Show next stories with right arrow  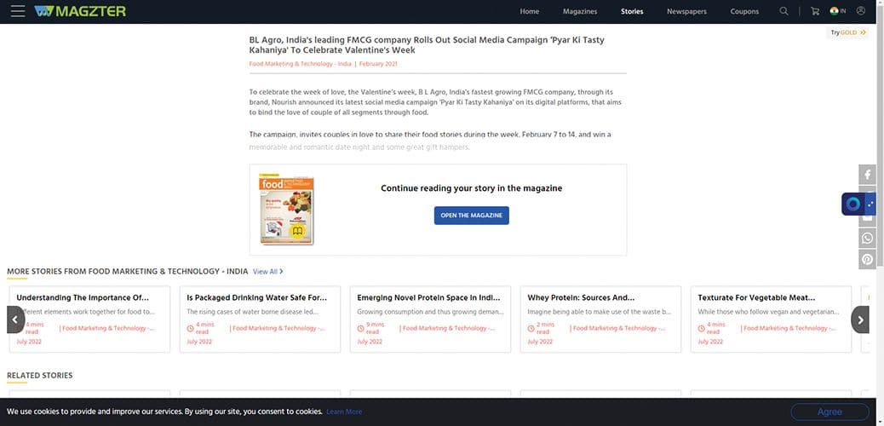(860, 319)
